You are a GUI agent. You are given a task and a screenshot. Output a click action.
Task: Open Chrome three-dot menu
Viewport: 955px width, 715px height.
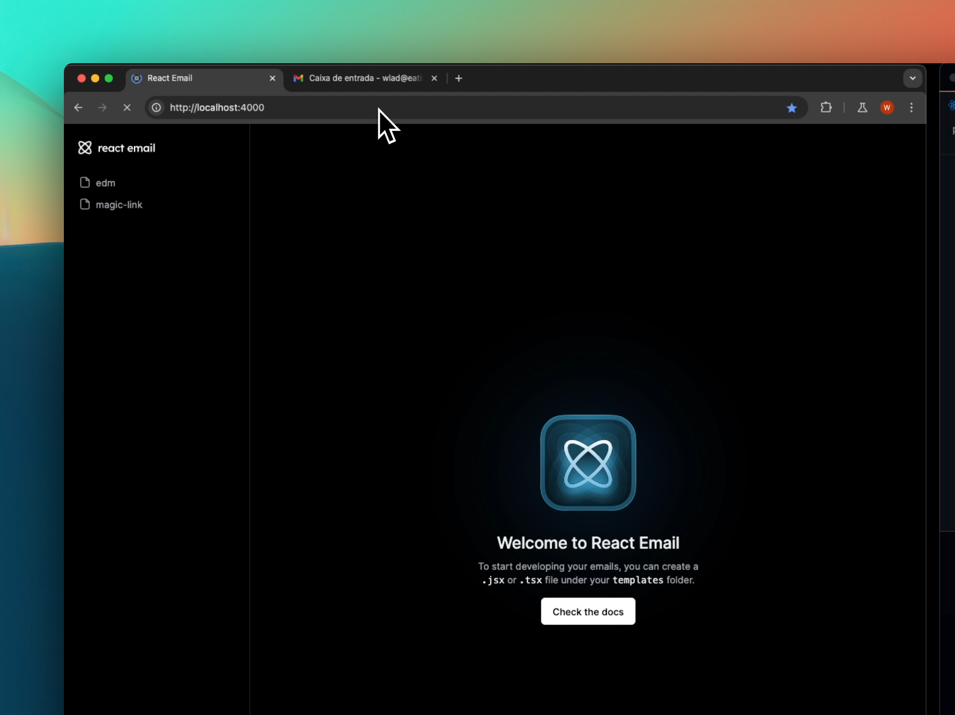(911, 108)
